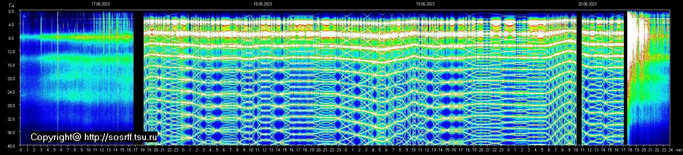Click the 20.0 frequency axis value
The width and height of the screenshot is (683, 155).
tap(11, 79)
